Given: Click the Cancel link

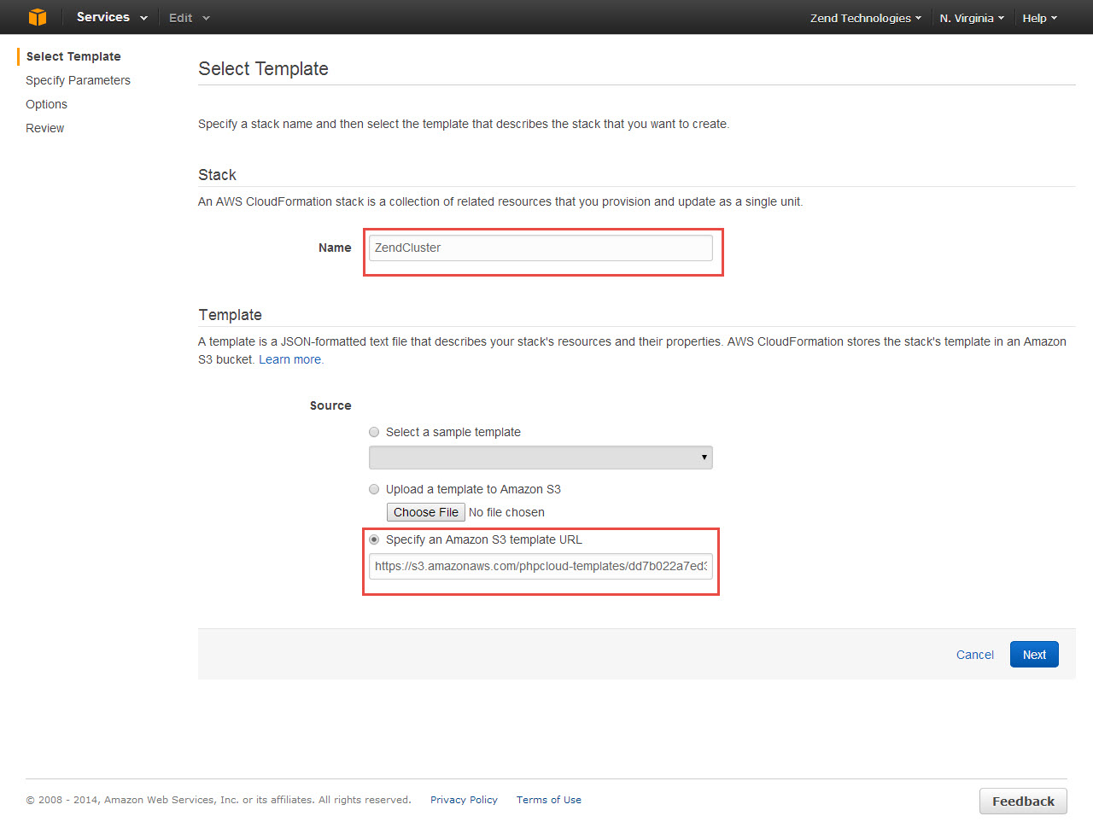Looking at the screenshot, I should (974, 655).
